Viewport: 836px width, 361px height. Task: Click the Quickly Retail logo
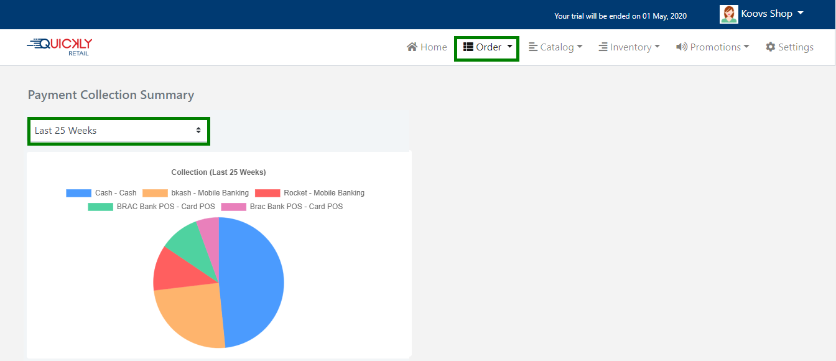60,47
